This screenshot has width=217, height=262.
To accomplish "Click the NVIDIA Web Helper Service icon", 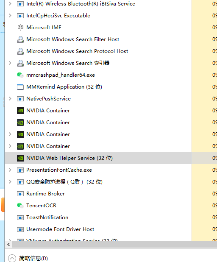I will pos(20,158).
